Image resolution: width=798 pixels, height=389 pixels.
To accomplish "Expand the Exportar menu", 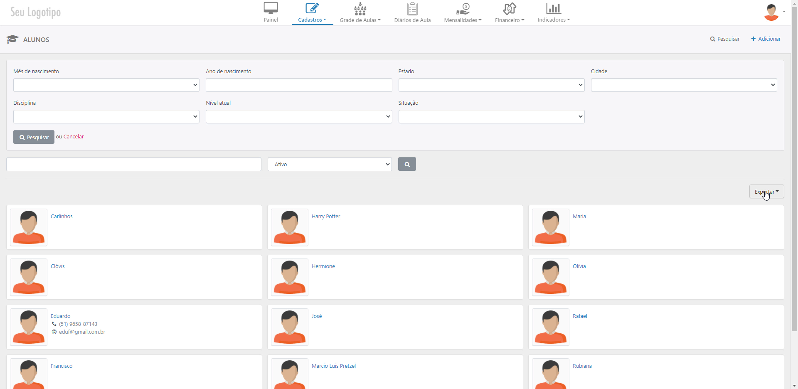I will 766,192.
